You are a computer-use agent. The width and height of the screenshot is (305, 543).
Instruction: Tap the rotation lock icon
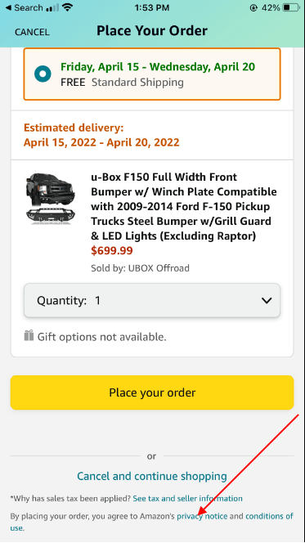click(x=253, y=7)
